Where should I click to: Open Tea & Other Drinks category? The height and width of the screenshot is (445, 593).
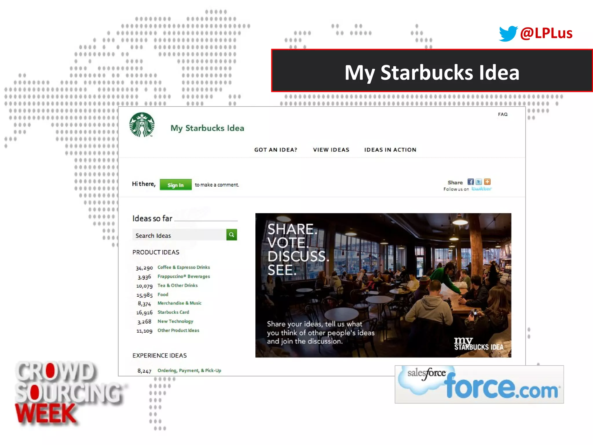tap(177, 285)
